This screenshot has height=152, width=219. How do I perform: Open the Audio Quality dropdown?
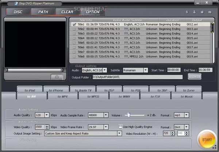click(x=47, y=115)
